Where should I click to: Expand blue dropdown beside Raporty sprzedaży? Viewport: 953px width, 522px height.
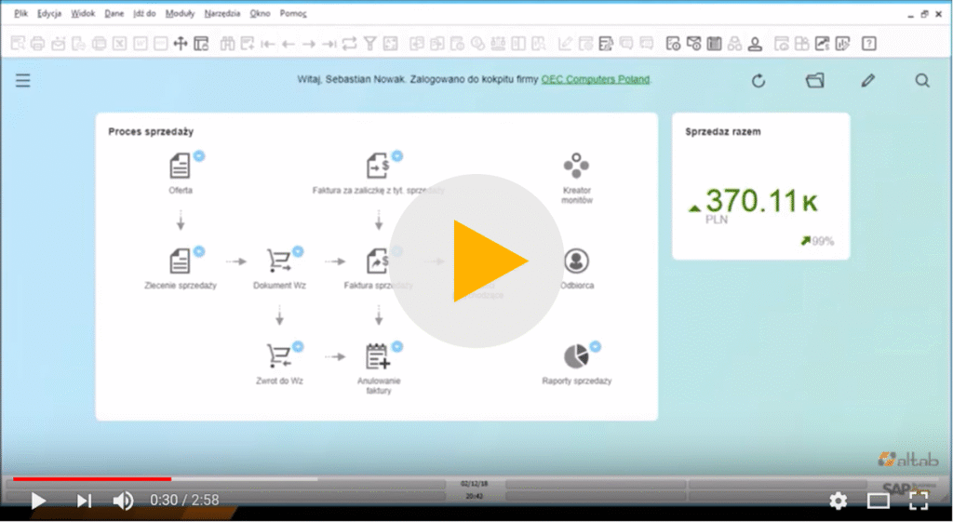596,346
